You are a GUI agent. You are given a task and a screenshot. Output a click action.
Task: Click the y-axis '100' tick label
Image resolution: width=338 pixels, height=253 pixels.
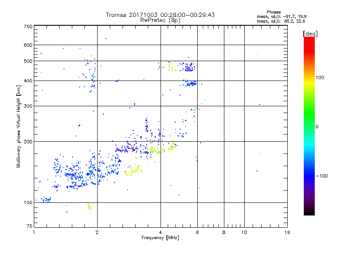(x=28, y=203)
